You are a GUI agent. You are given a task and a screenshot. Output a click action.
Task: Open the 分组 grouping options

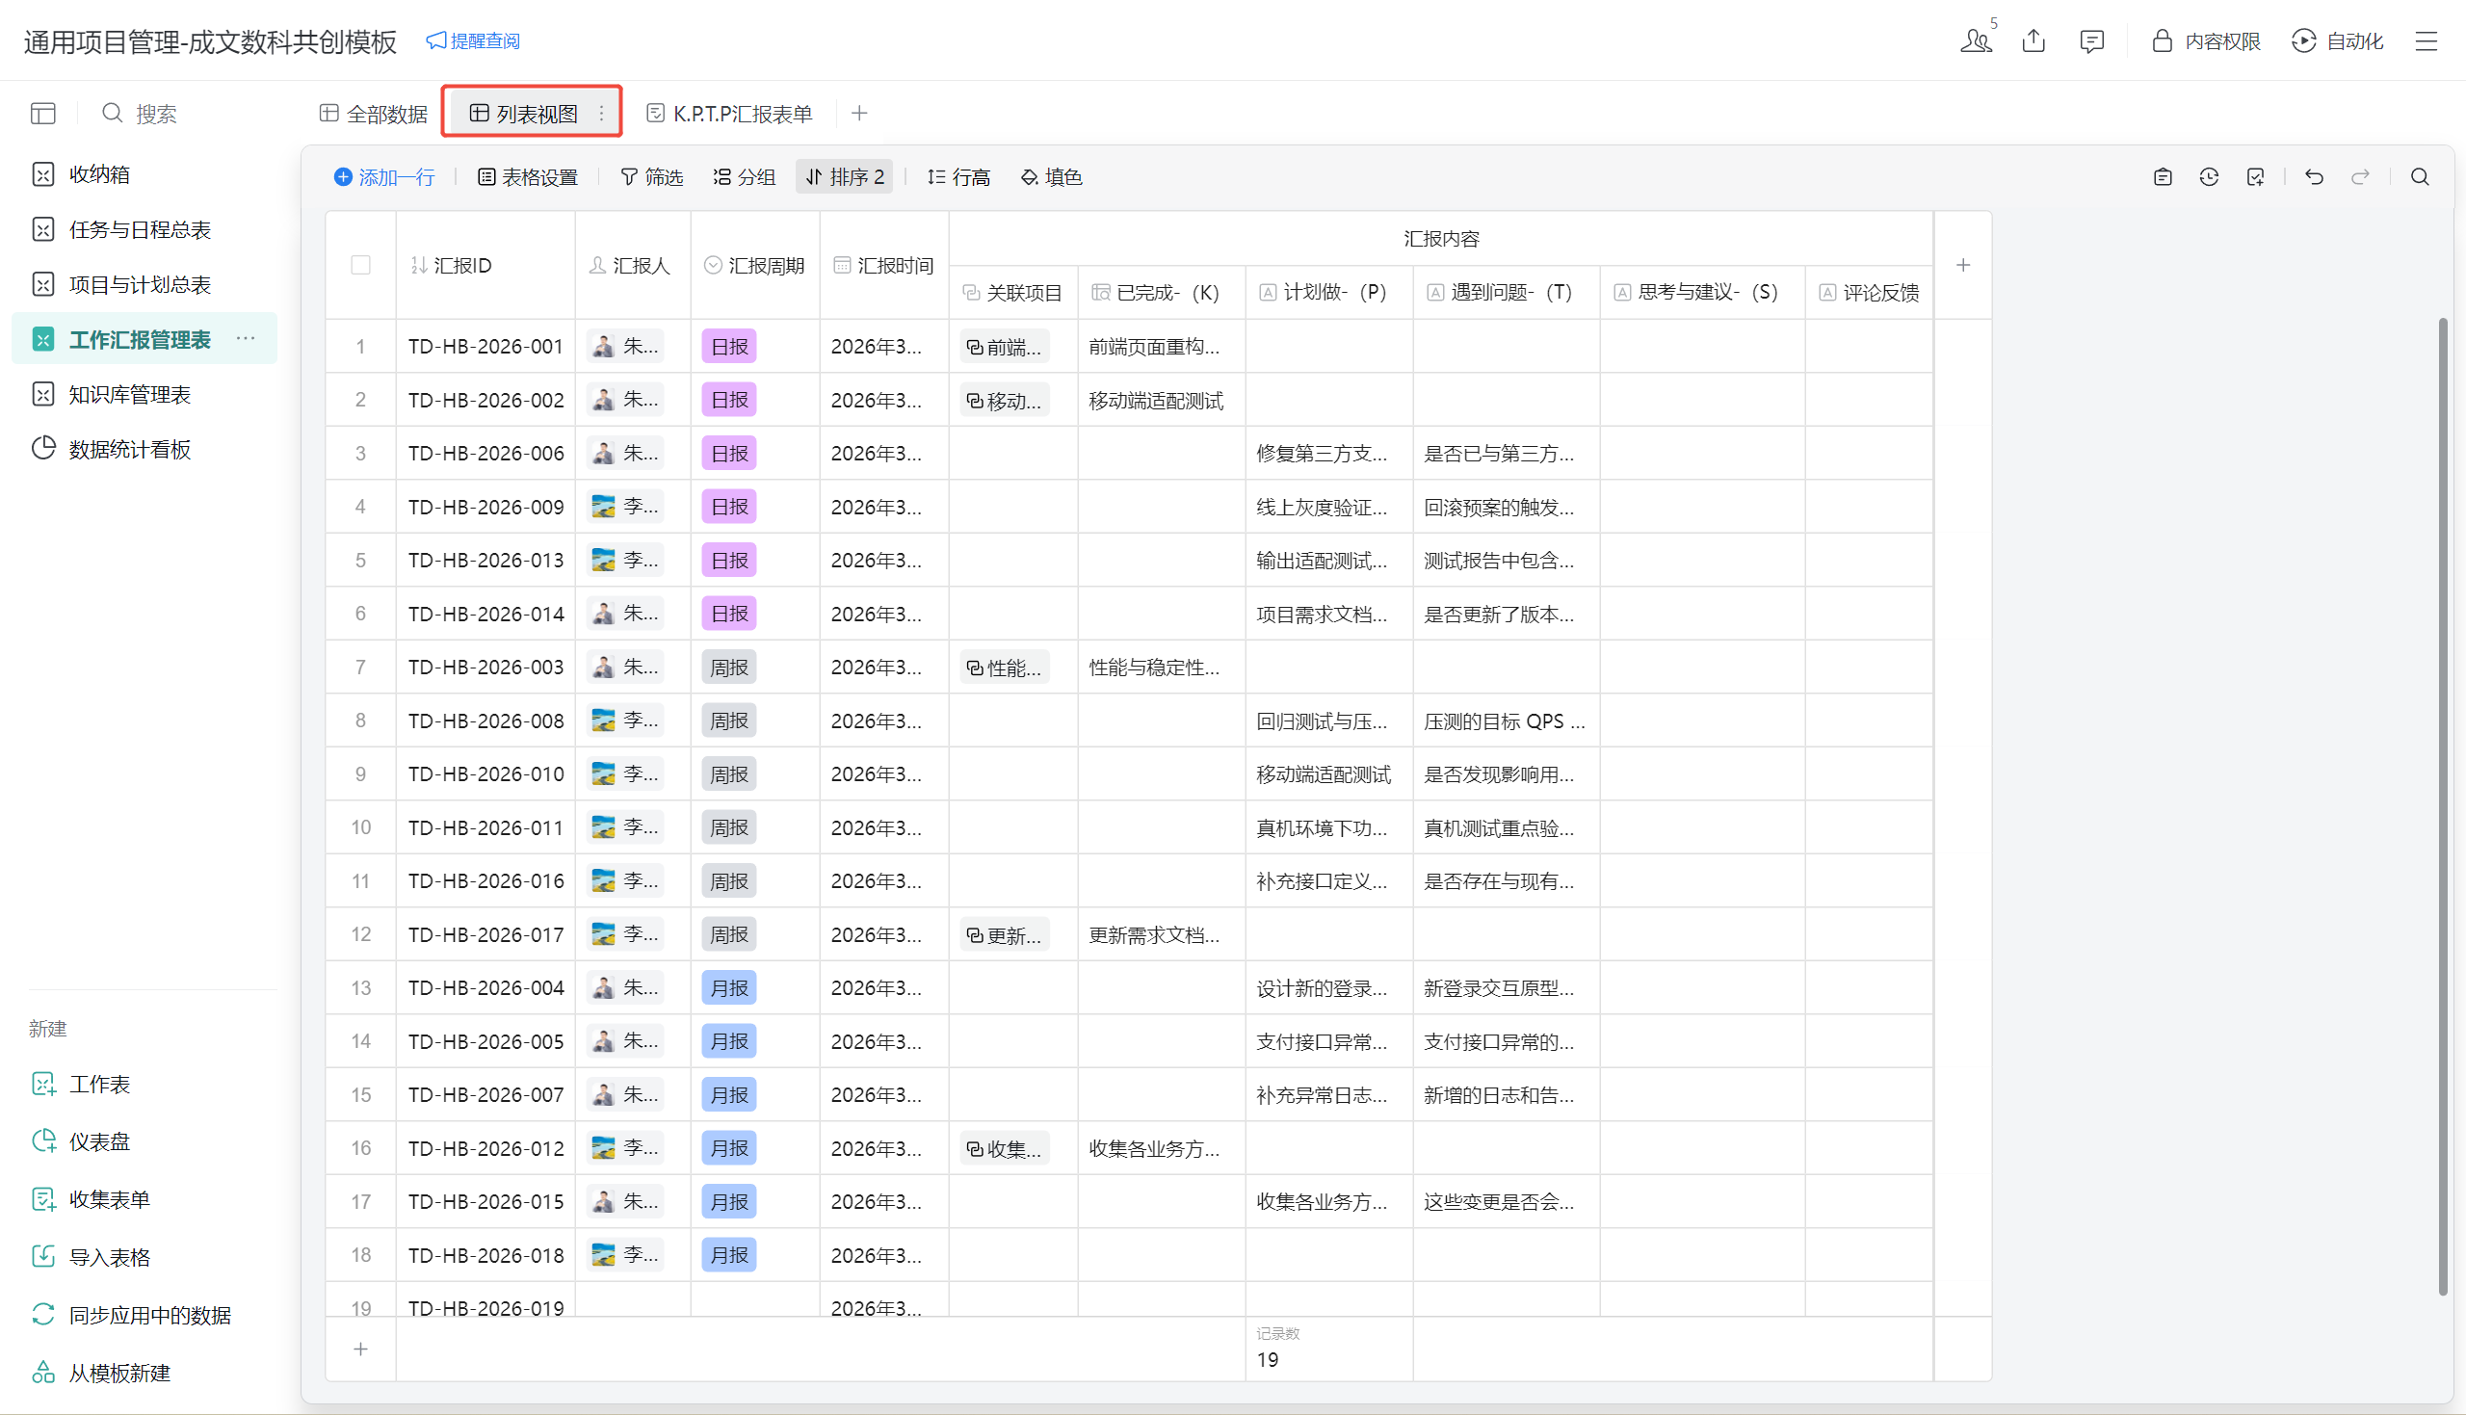pyautogui.click(x=745, y=177)
